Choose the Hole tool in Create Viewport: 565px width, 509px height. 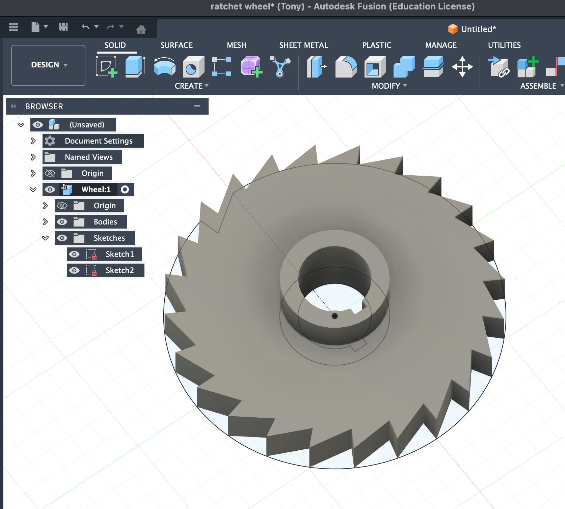(x=193, y=66)
